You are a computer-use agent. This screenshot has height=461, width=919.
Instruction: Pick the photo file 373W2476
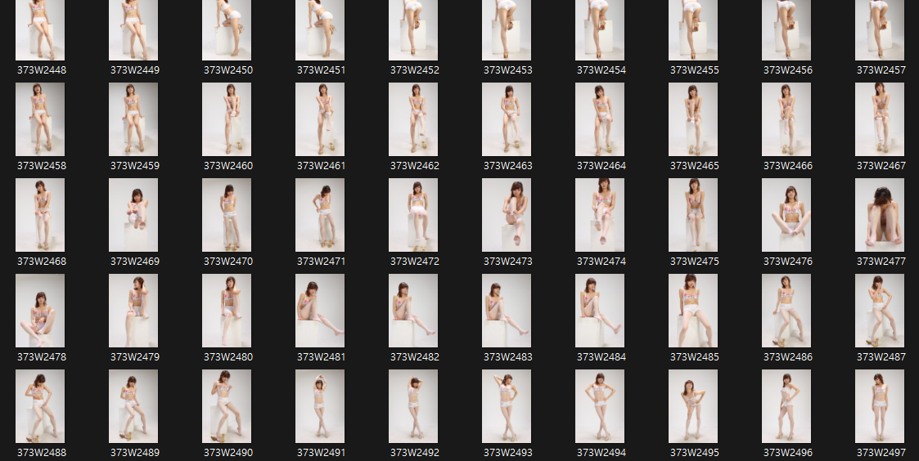click(786, 215)
